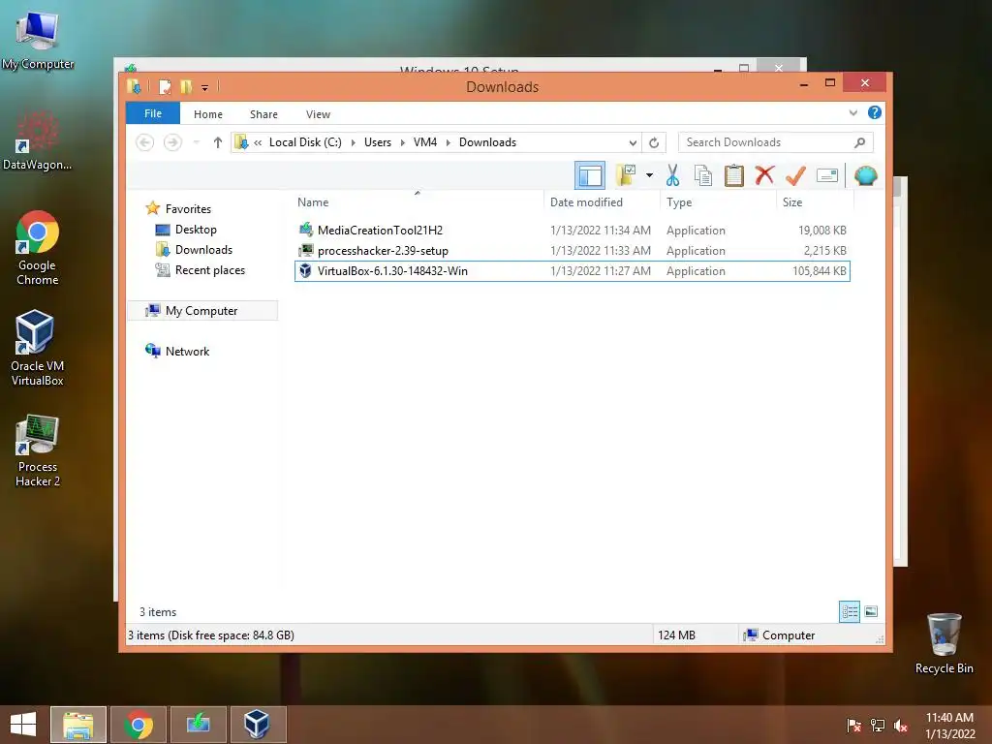Viewport: 992px width, 744px height.
Task: Click the search magnifier icon
Action: (x=859, y=142)
